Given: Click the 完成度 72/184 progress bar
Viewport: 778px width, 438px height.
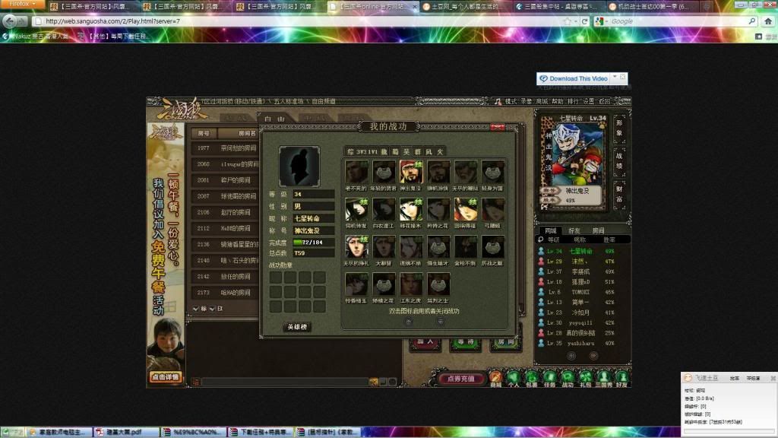Looking at the screenshot, I should point(313,243).
